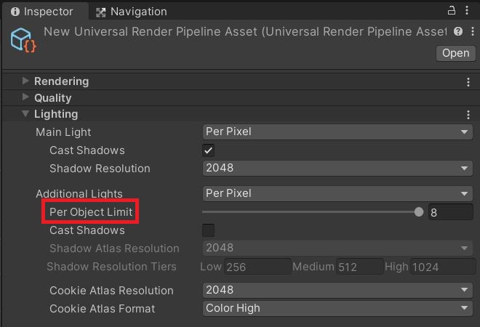Open the Inspector panel kebab menu
480x327 pixels.
click(468, 11)
